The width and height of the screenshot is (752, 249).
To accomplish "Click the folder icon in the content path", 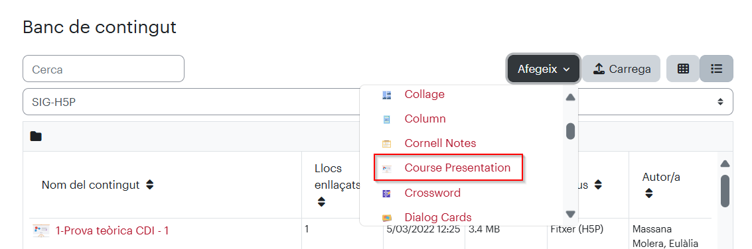I will point(35,136).
